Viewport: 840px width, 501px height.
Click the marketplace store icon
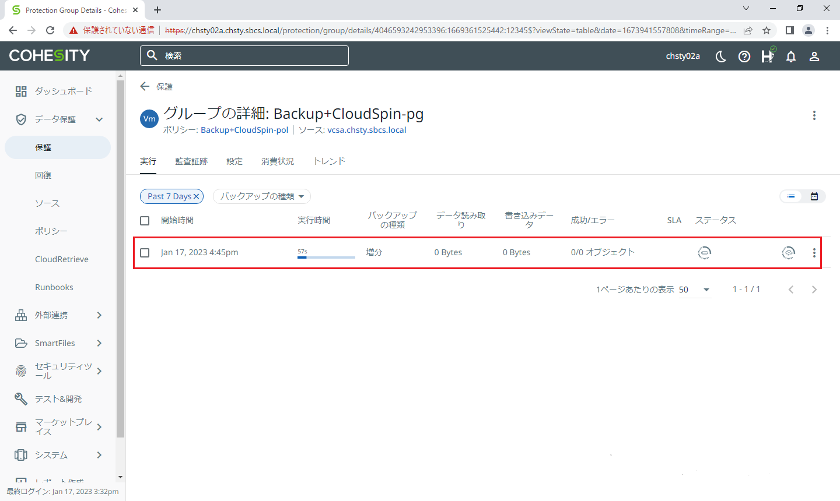tap(21, 427)
